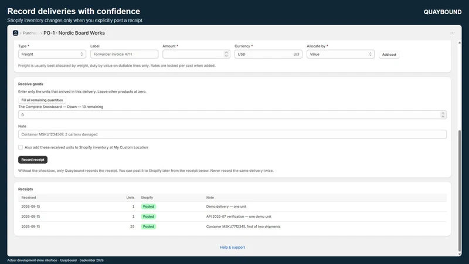Click the Shopify column header
Viewport: 469px width, 264px height.
(x=147, y=198)
